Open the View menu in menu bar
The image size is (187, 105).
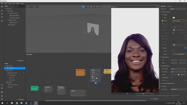(x=10, y=3)
